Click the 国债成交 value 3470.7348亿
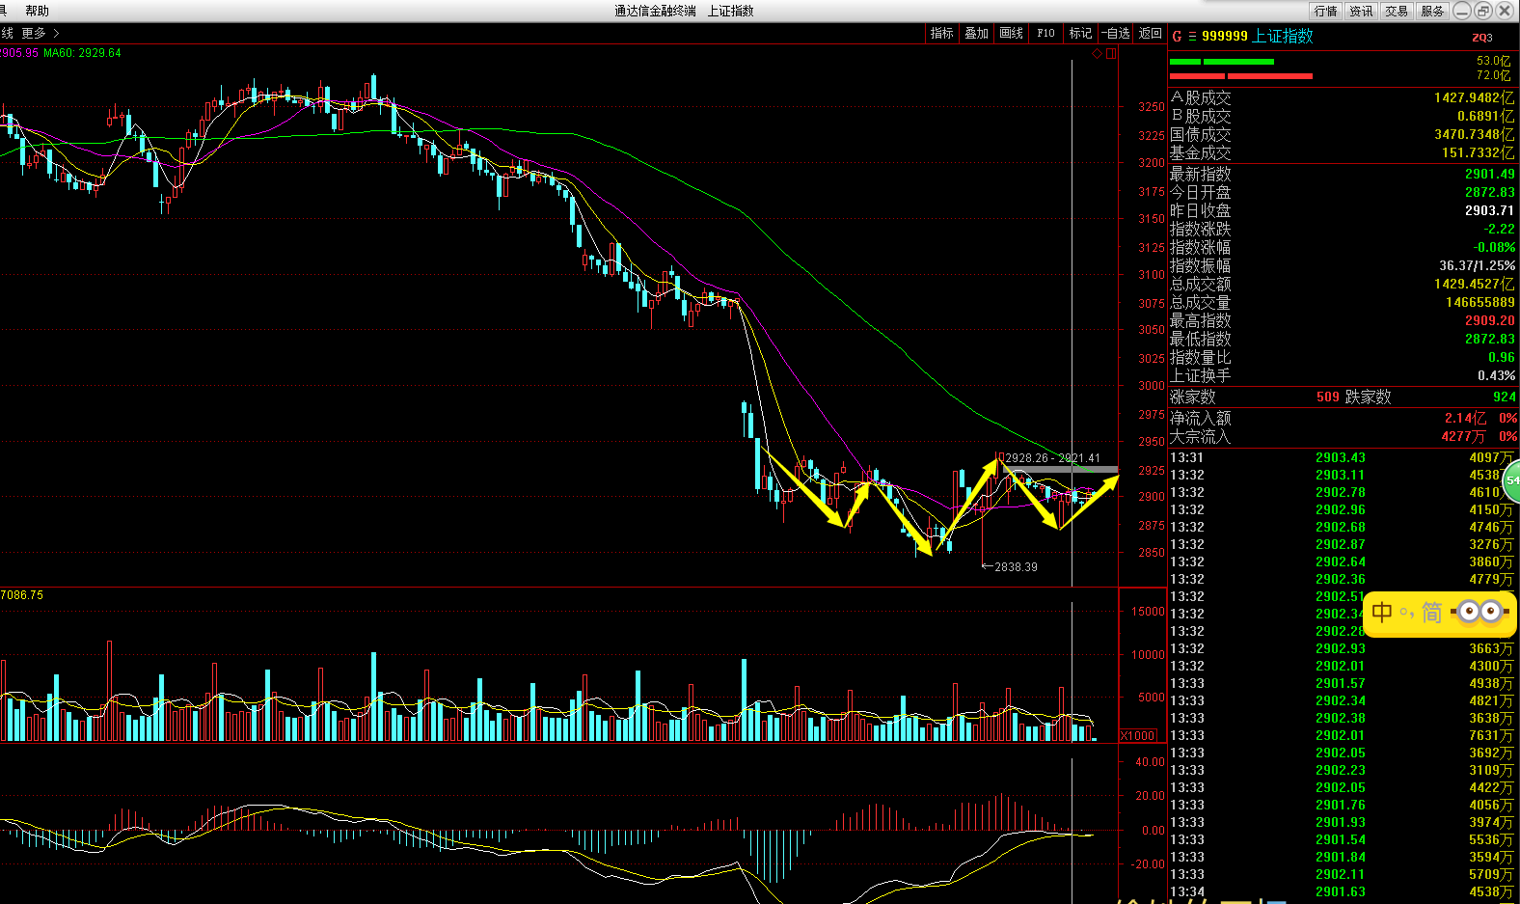The height and width of the screenshot is (904, 1520). point(1474,134)
